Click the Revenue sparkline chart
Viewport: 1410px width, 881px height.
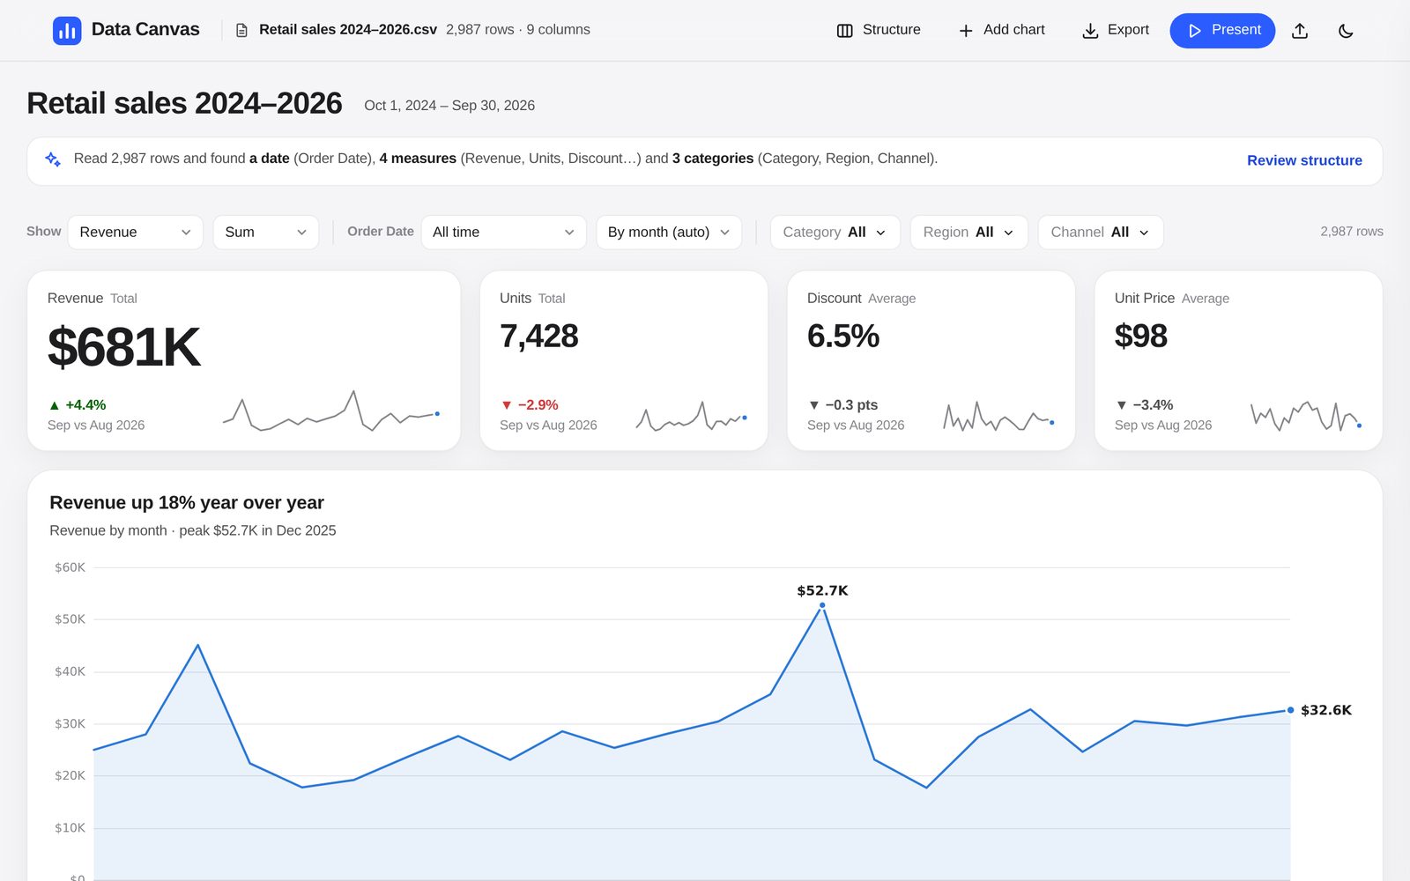click(331, 411)
